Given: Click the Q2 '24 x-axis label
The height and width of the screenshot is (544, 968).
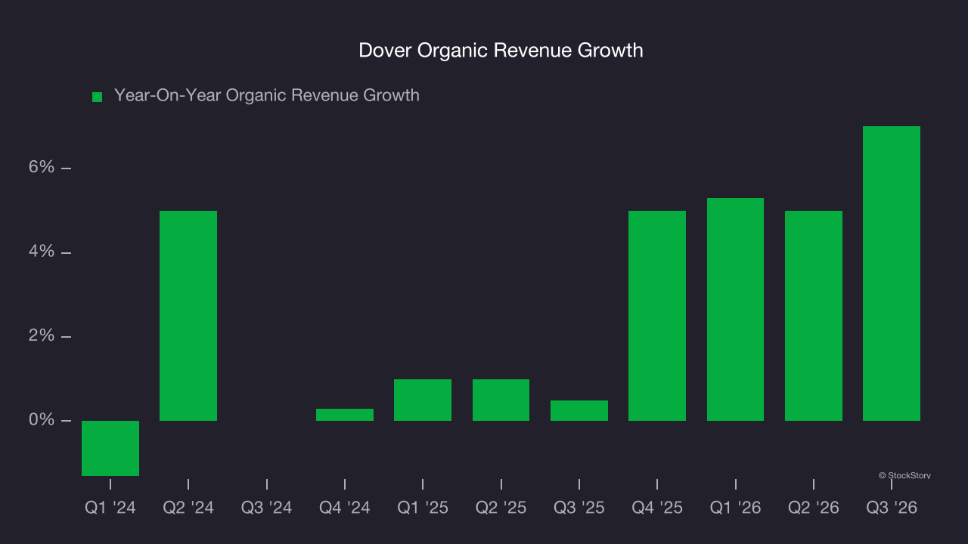Looking at the screenshot, I should click(188, 508).
